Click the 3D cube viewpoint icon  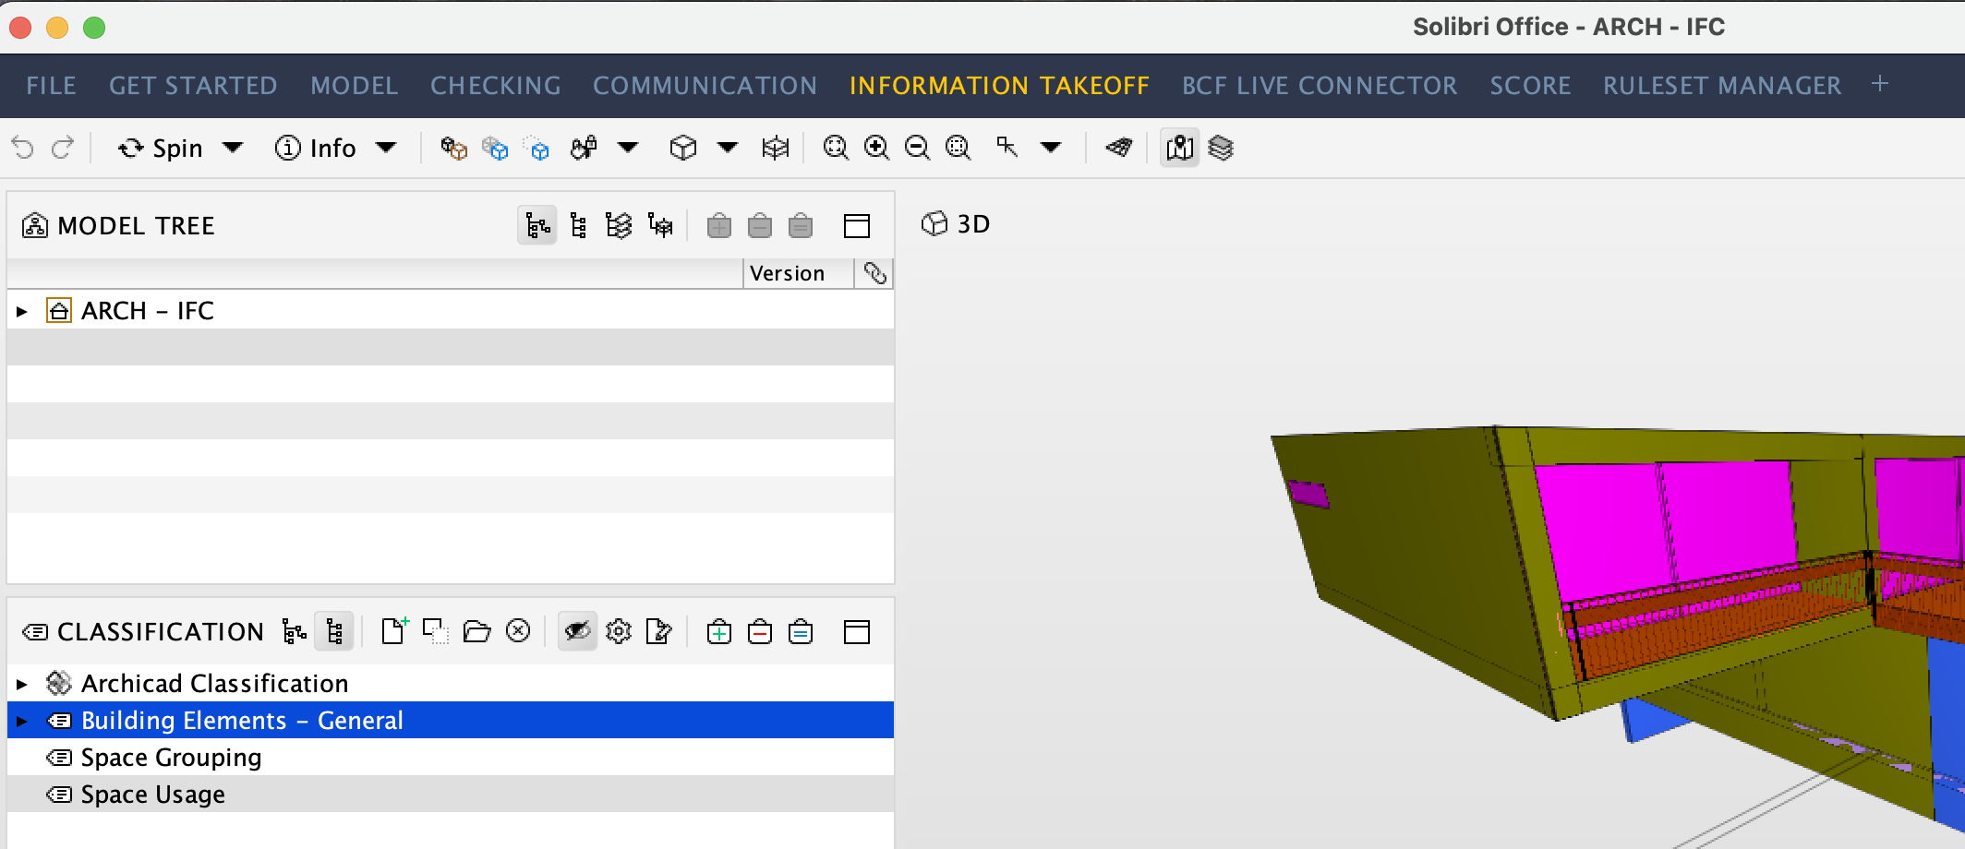683,148
